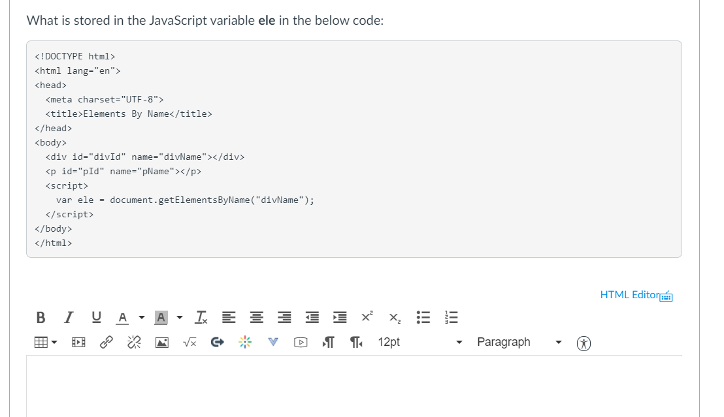Open the Canvas apps asterisk icon
The width and height of the screenshot is (724, 417).
point(244,342)
